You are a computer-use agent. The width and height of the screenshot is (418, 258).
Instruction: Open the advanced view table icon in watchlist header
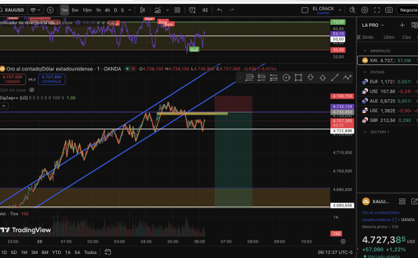click(x=415, y=25)
